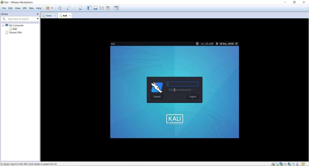Send Ctrl+Alt+Del to the VM
Image resolution: width=309 pixels, height=166 pixels.
[x=60, y=8]
